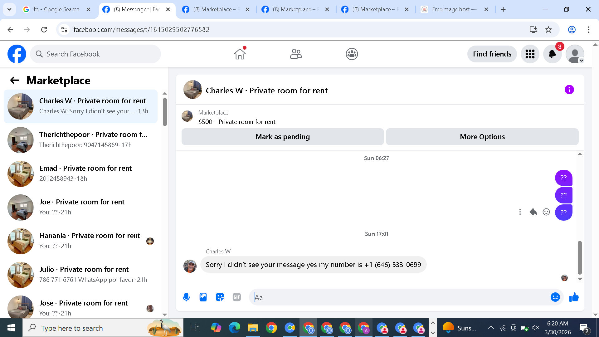Click the More Options button
The width and height of the screenshot is (599, 337).
coord(482,137)
